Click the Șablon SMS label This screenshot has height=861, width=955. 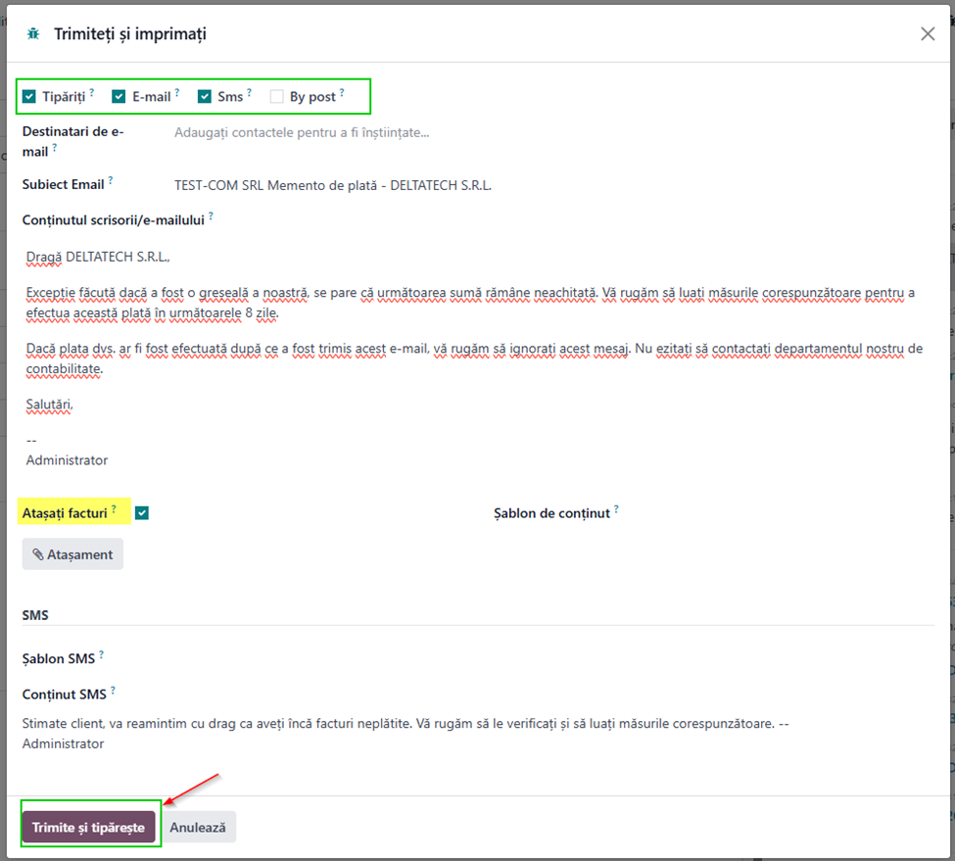[59, 659]
